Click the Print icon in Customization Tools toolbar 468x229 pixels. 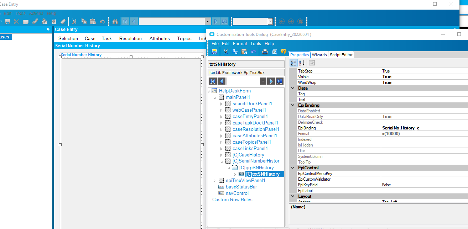[265, 52]
